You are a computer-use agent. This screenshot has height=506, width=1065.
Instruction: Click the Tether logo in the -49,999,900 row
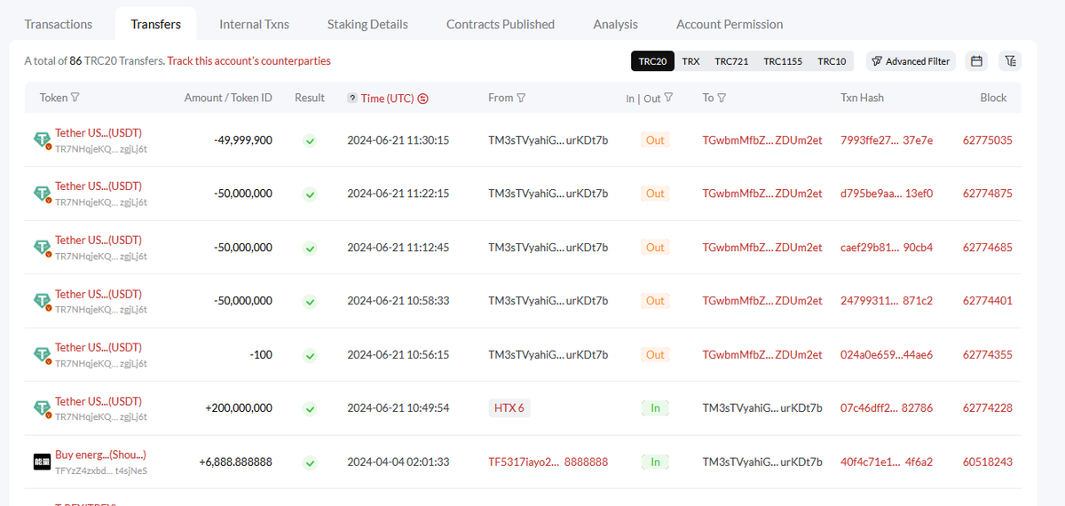point(42,139)
